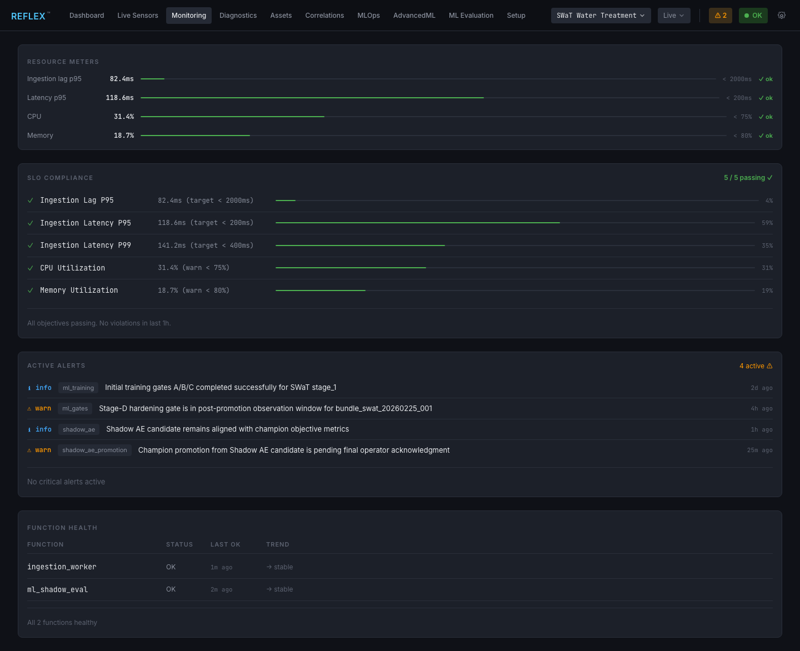Click the shadow_ae_promotion alert tag
This screenshot has height=651, width=800.
click(94, 450)
